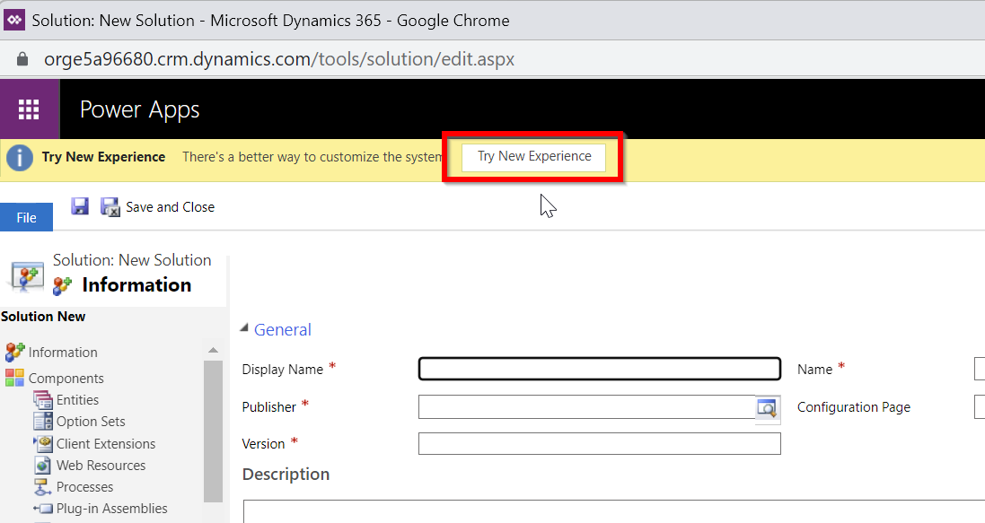Click the Plug-in Assemblies icon

(x=45, y=509)
